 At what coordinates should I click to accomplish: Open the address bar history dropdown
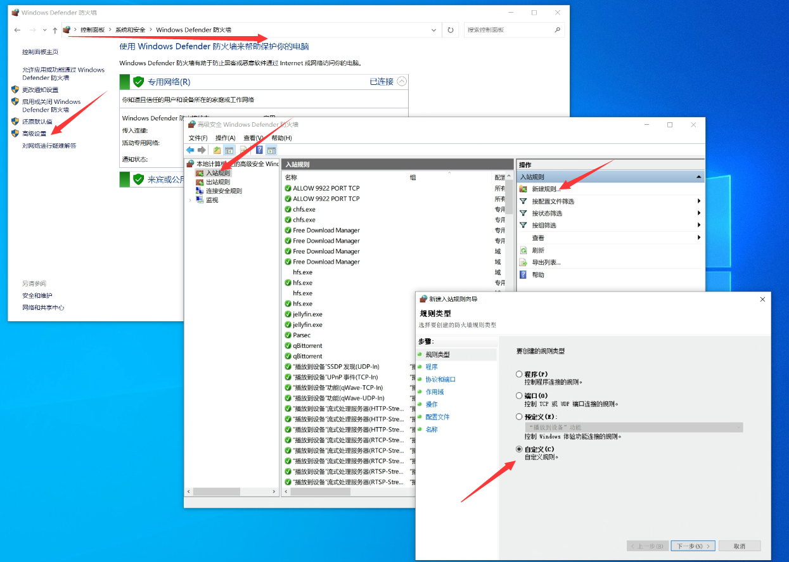click(x=433, y=30)
